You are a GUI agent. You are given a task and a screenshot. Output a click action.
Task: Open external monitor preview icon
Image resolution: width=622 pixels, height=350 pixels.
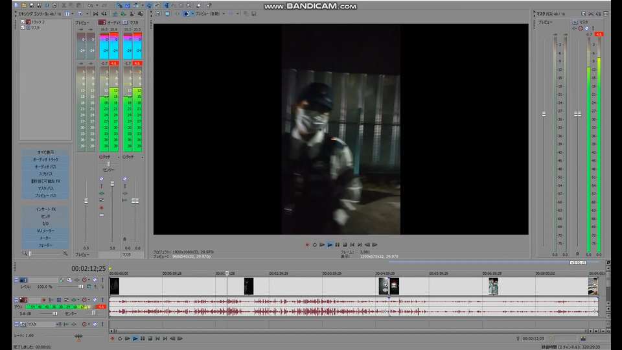[167, 14]
